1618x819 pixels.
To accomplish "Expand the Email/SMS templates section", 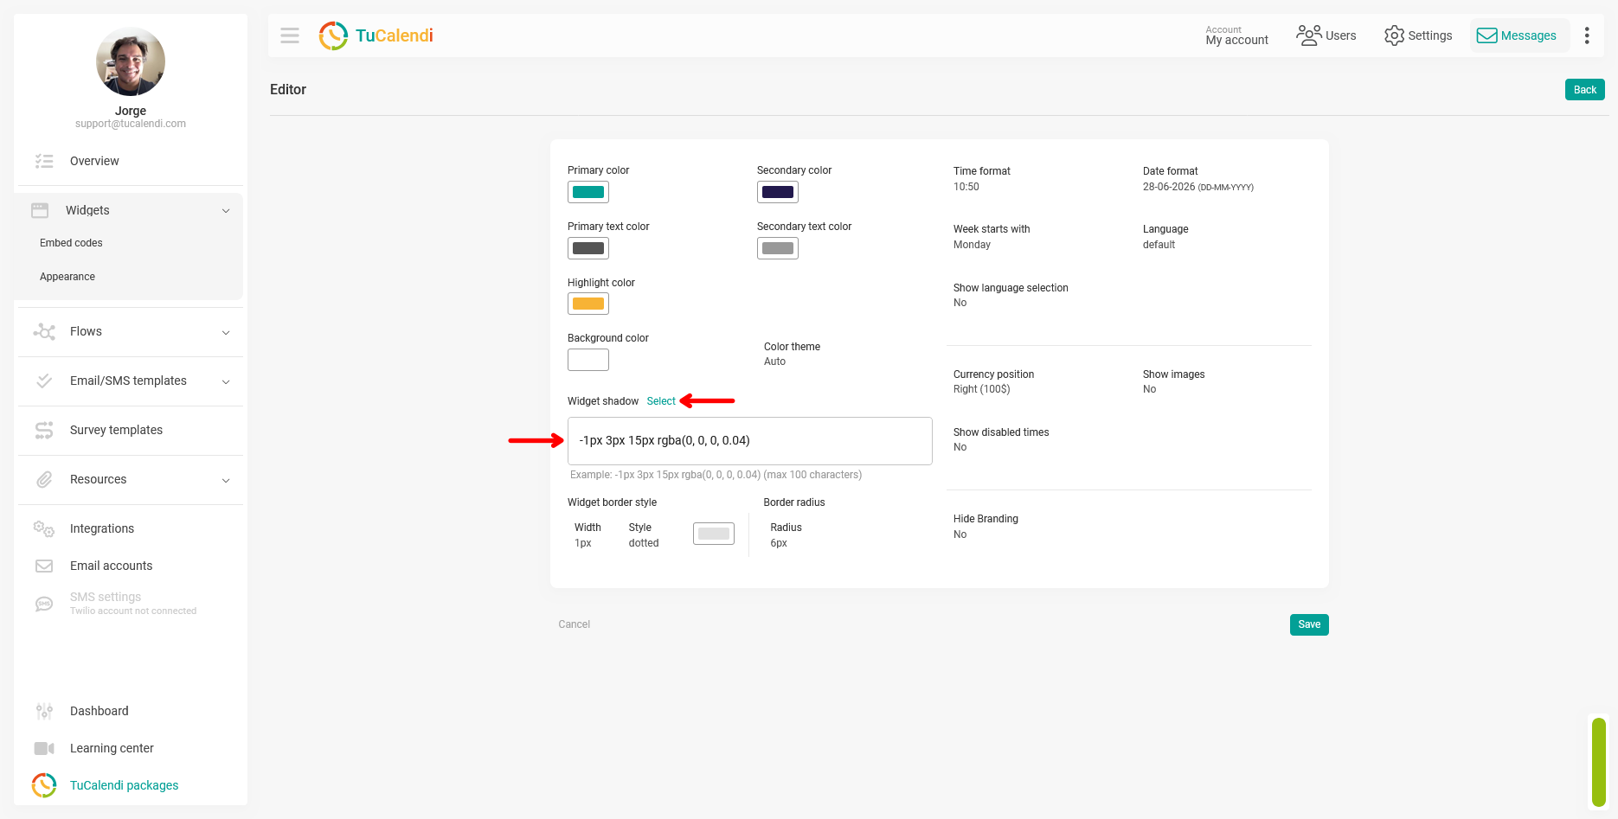I will [x=130, y=381].
